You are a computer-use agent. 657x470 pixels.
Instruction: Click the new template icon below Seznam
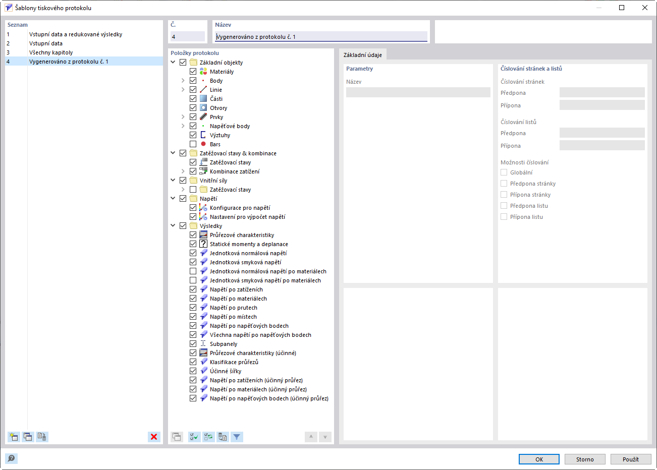[x=14, y=437]
